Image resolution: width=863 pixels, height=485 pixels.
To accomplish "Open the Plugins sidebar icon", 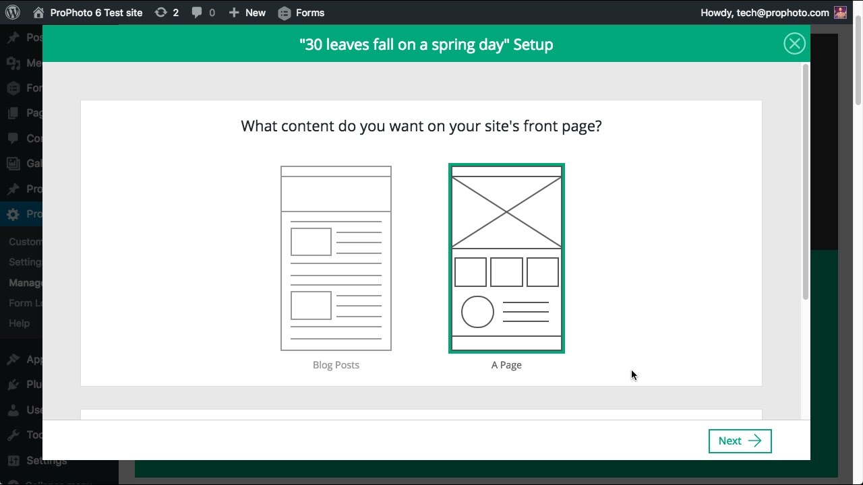I will tap(13, 385).
